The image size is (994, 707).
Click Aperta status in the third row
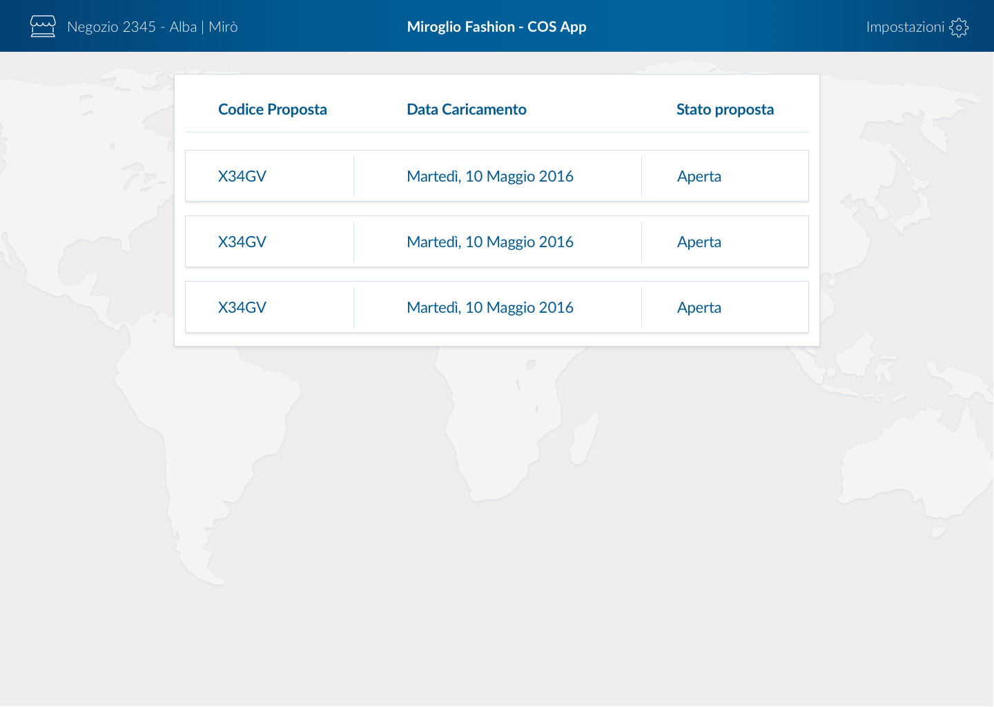[x=699, y=307]
